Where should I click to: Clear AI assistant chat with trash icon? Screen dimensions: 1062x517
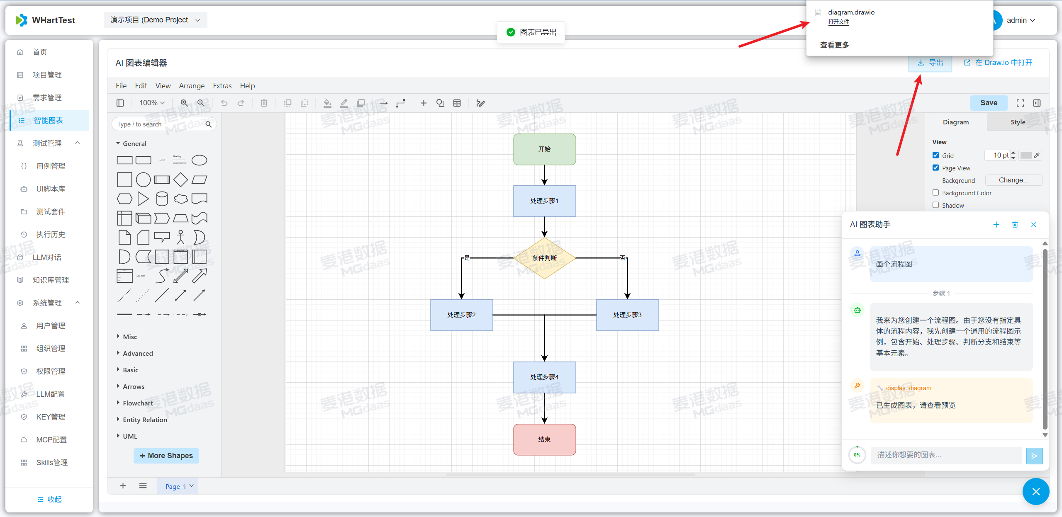pyautogui.click(x=1015, y=224)
